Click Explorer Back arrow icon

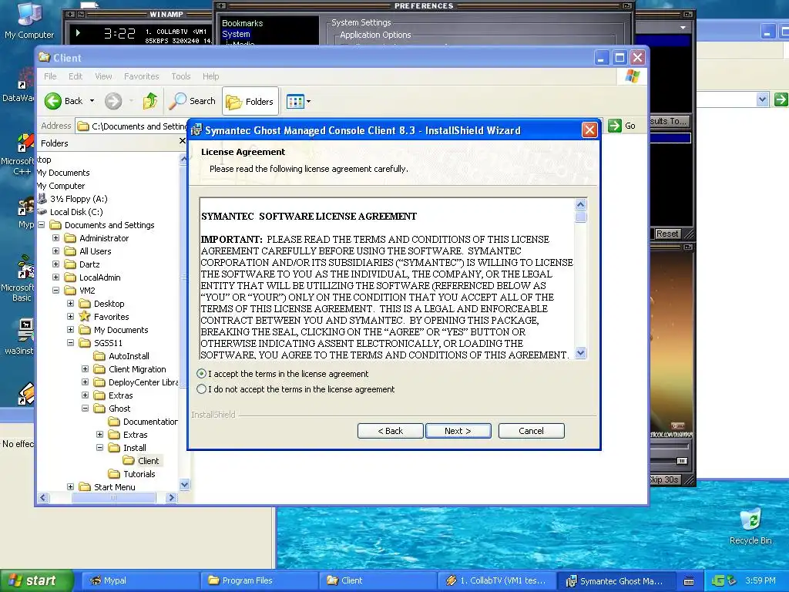[x=53, y=101]
